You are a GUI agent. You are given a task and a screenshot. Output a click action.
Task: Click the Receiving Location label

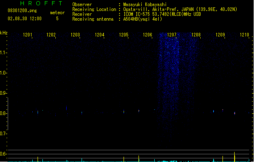(94, 9)
